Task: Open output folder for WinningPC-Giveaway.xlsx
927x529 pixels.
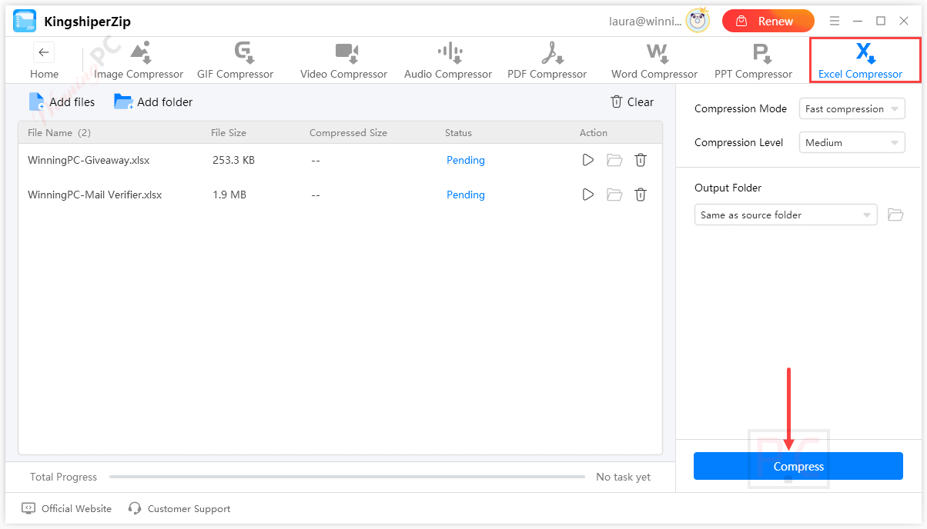Action: point(614,160)
